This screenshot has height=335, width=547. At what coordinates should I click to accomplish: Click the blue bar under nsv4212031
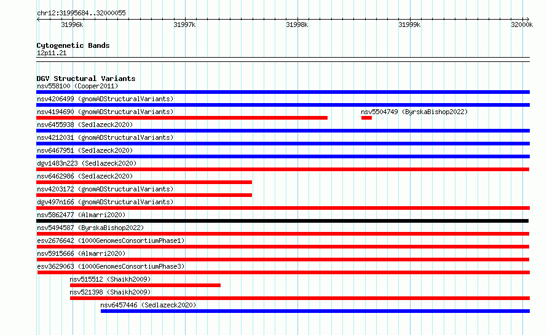click(x=283, y=144)
